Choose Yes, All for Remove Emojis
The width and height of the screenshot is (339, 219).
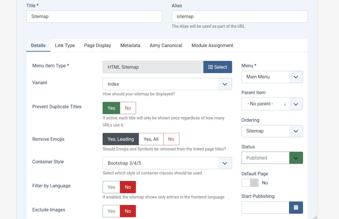tap(151, 139)
